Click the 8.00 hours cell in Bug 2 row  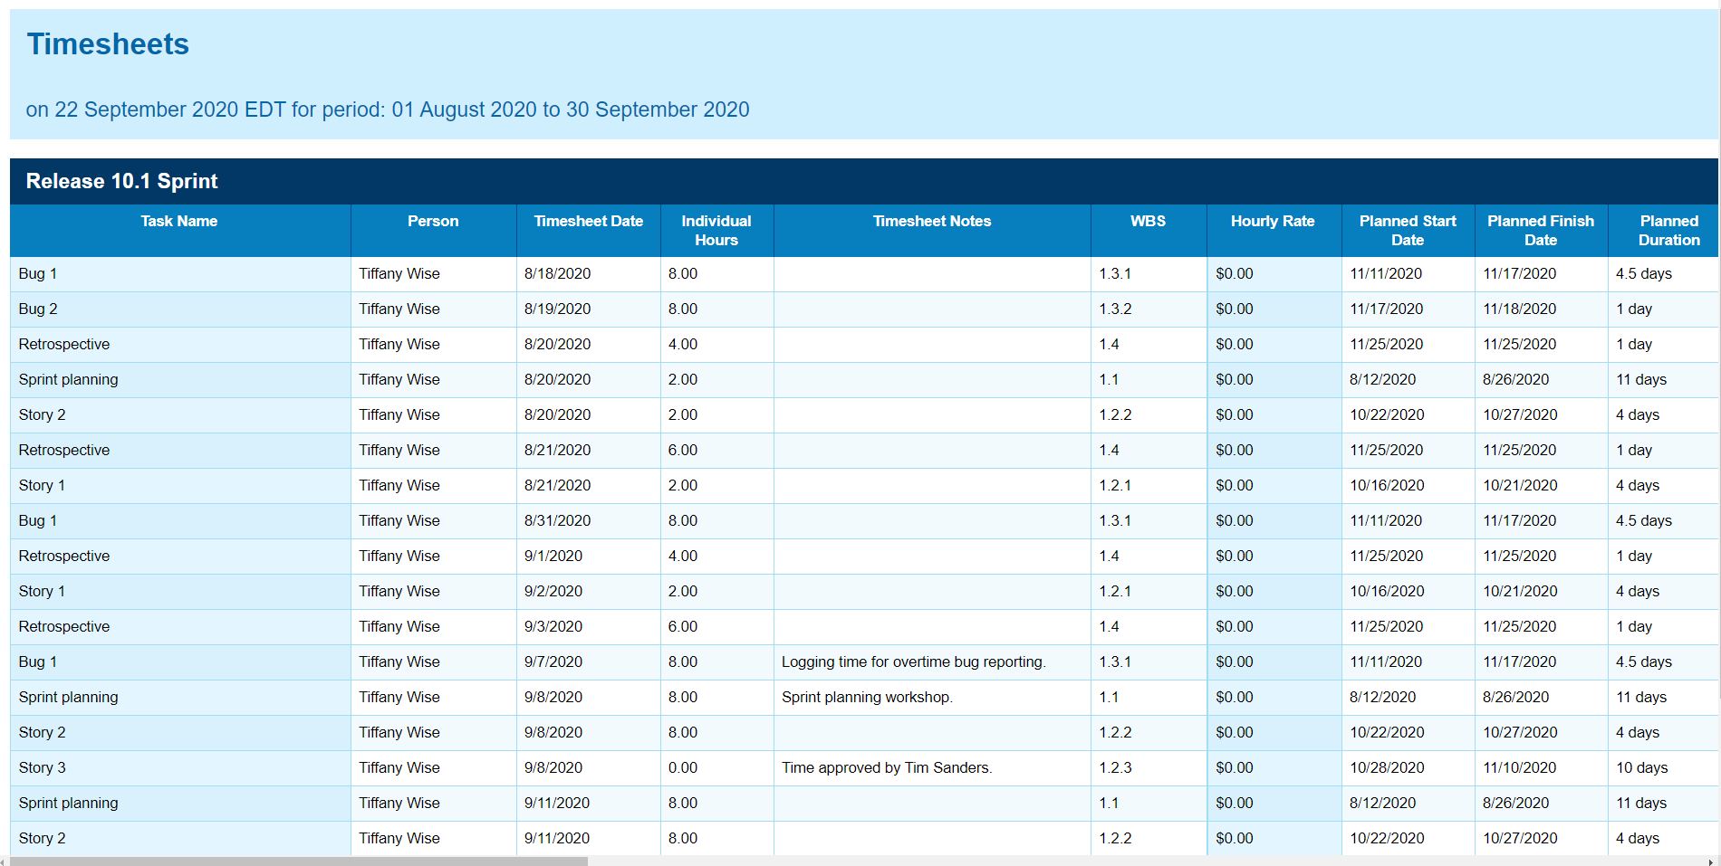click(717, 309)
